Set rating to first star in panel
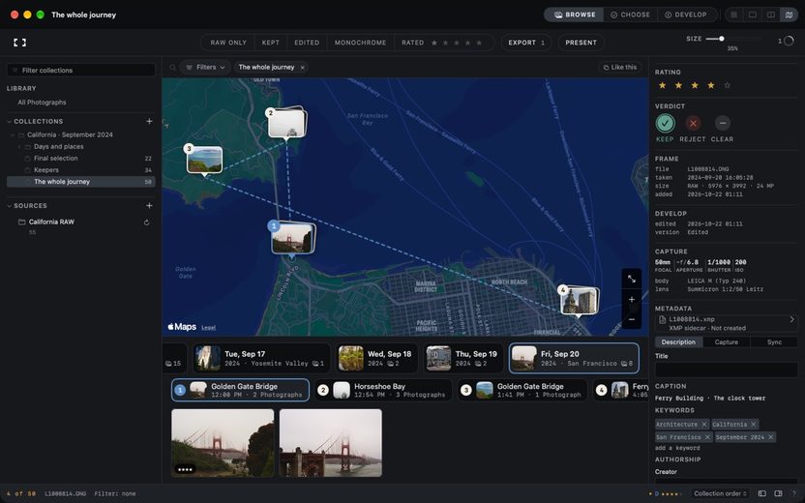This screenshot has width=805, height=503. 662,85
